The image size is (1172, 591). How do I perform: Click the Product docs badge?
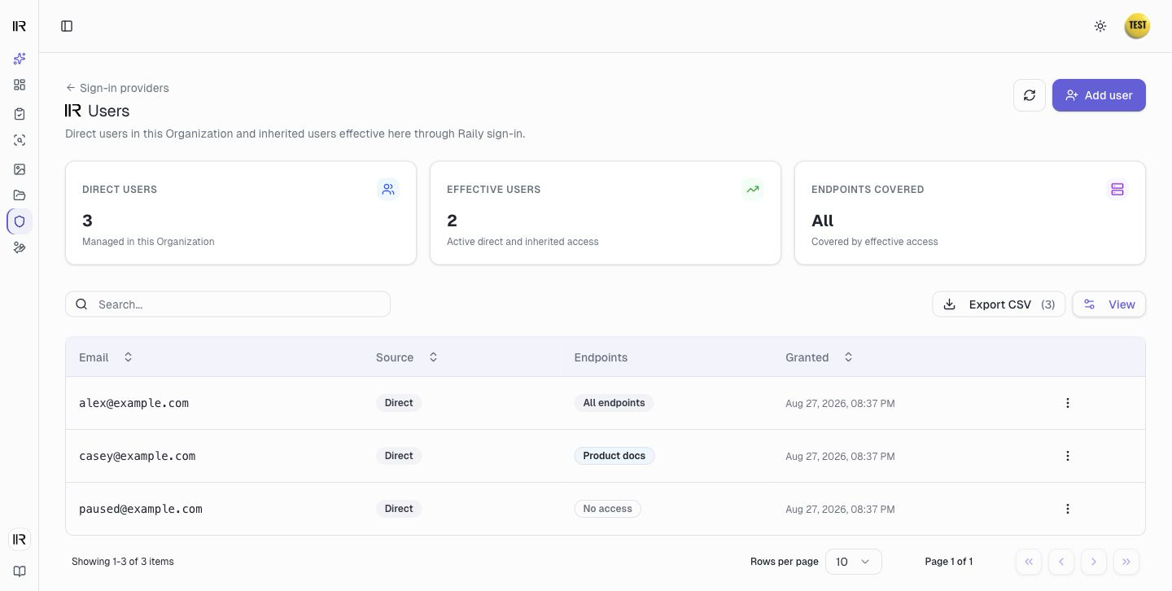614,456
